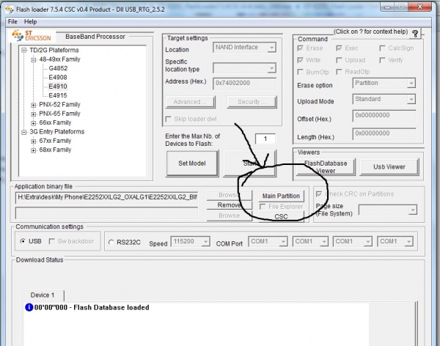Select E4908 in the processor tree

coord(58,77)
